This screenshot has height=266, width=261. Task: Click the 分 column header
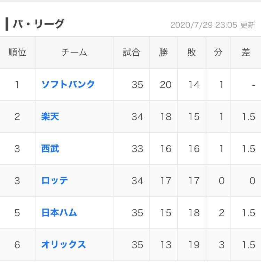point(218,53)
